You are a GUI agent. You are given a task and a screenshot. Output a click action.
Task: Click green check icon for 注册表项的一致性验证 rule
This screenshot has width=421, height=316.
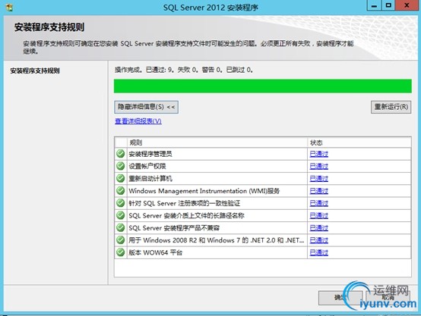pos(121,203)
